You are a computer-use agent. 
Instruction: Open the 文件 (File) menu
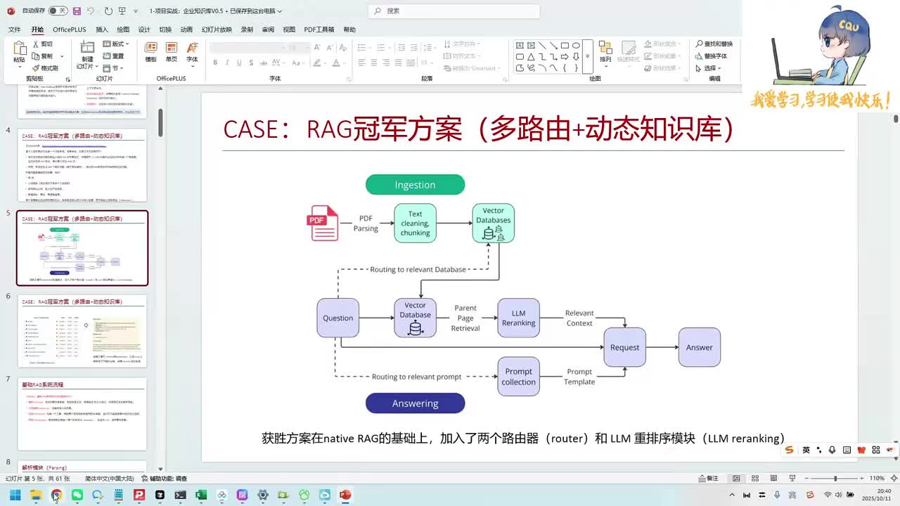pyautogui.click(x=15, y=30)
